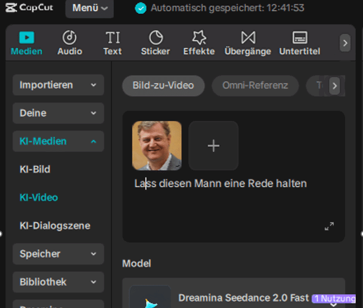
Task: Open the Text tab
Action: click(113, 43)
